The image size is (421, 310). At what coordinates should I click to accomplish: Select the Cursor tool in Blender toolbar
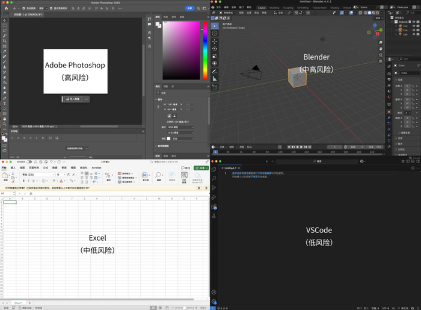pyautogui.click(x=215, y=33)
